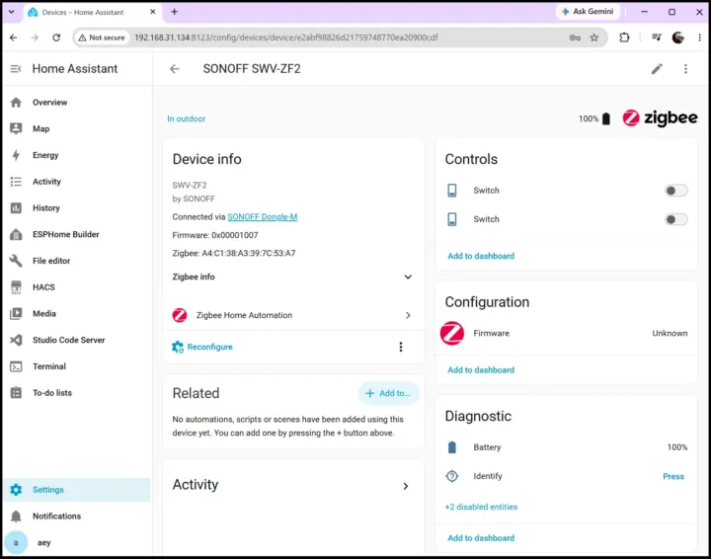Click the Ask Gemini button
Screen dimensions: 711x559
[x=588, y=12]
